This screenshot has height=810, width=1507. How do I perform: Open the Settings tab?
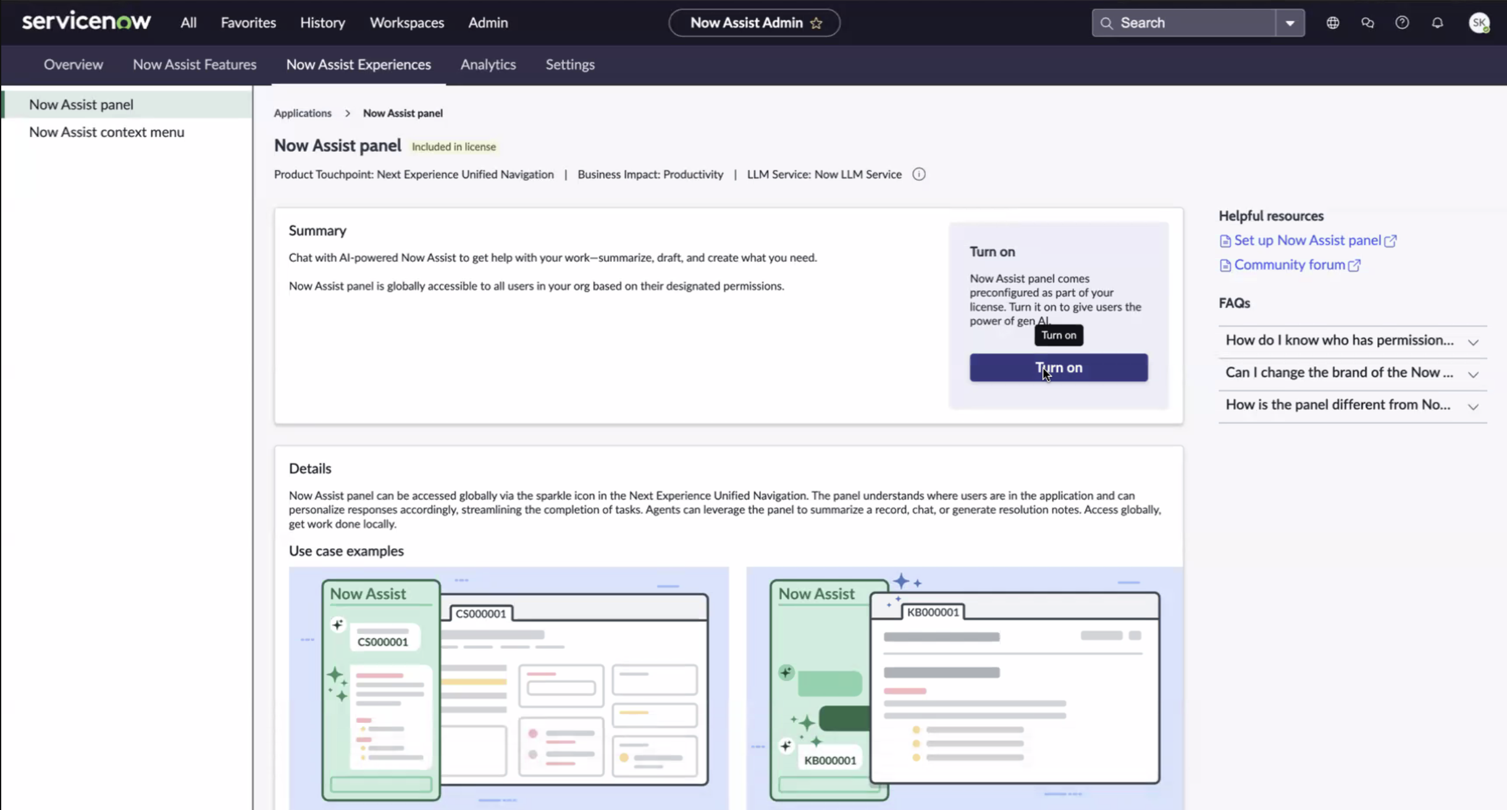click(570, 64)
